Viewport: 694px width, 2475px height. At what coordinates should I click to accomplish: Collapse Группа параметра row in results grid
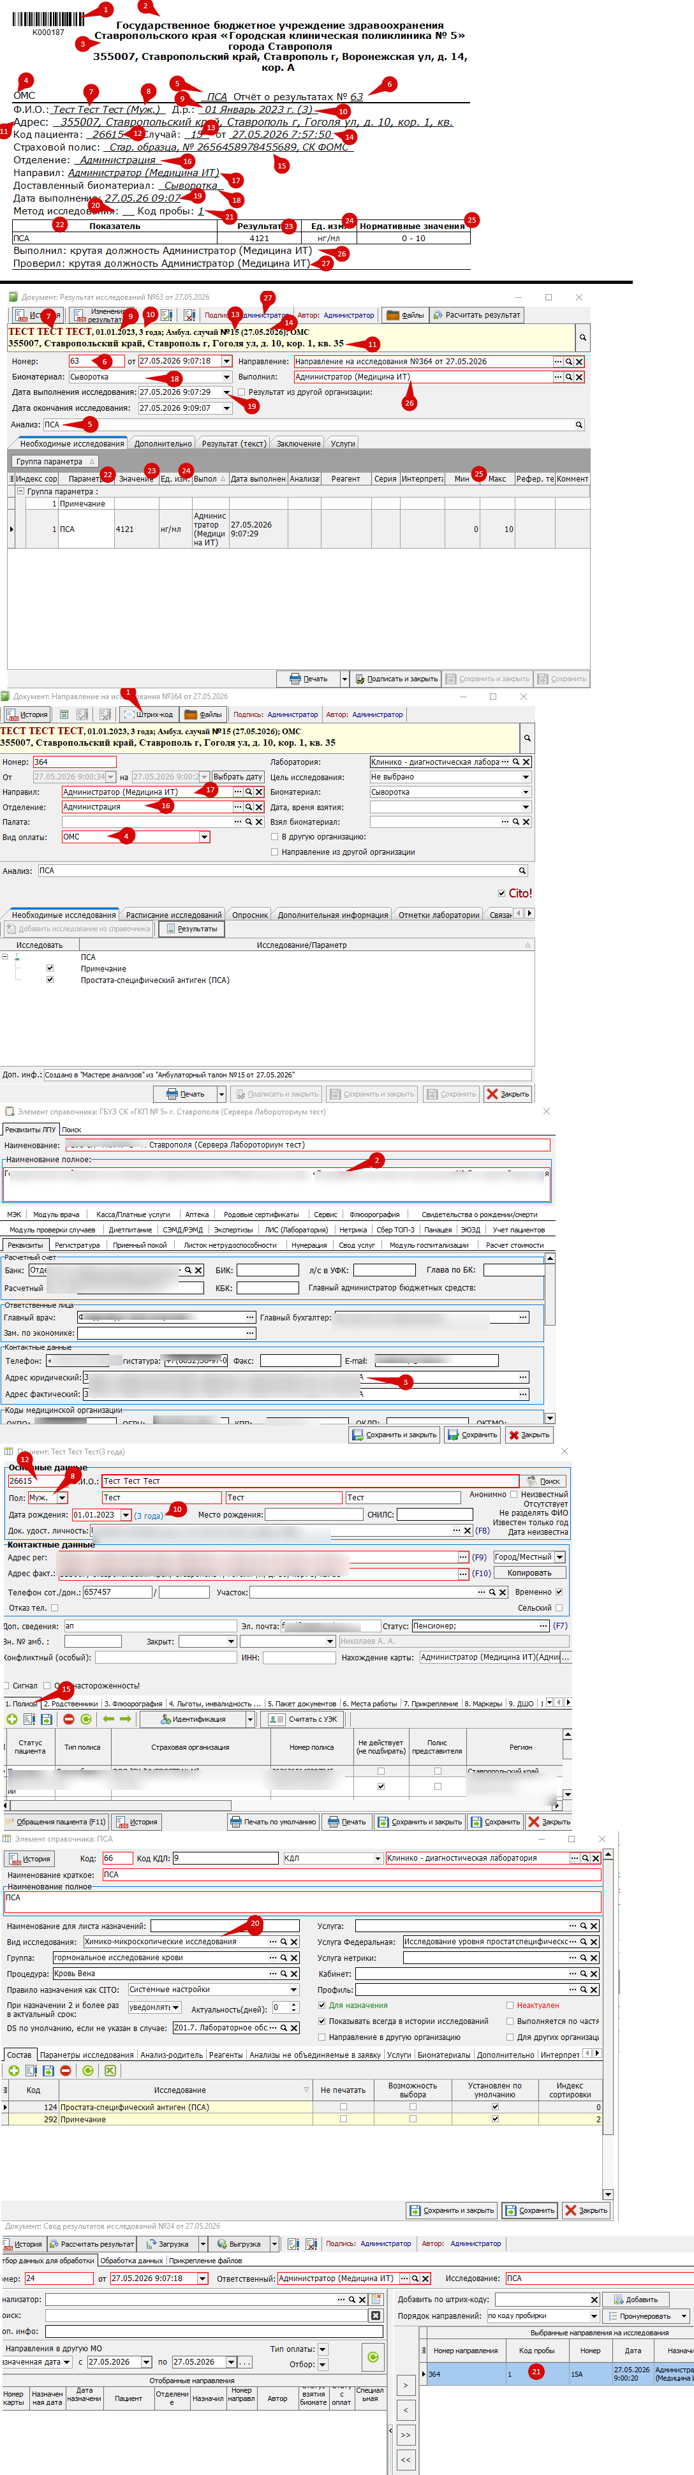tap(21, 492)
